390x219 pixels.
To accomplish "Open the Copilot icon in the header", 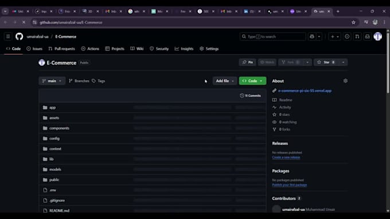I will [x=312, y=37].
